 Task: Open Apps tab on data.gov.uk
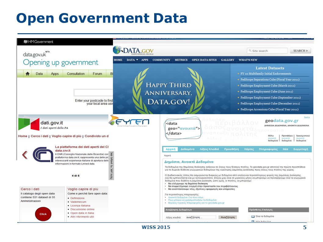pyautogui.click(x=55, y=74)
